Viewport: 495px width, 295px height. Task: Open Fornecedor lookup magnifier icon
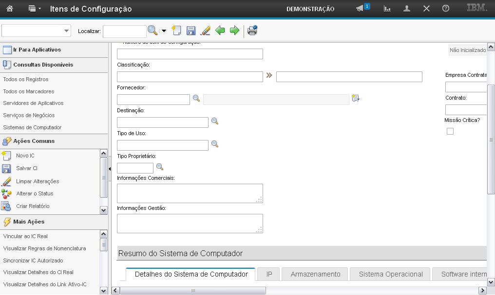click(196, 98)
